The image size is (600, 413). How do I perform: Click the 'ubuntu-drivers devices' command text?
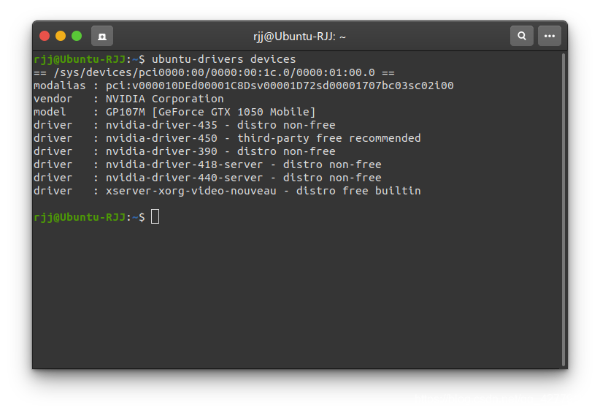pos(223,59)
